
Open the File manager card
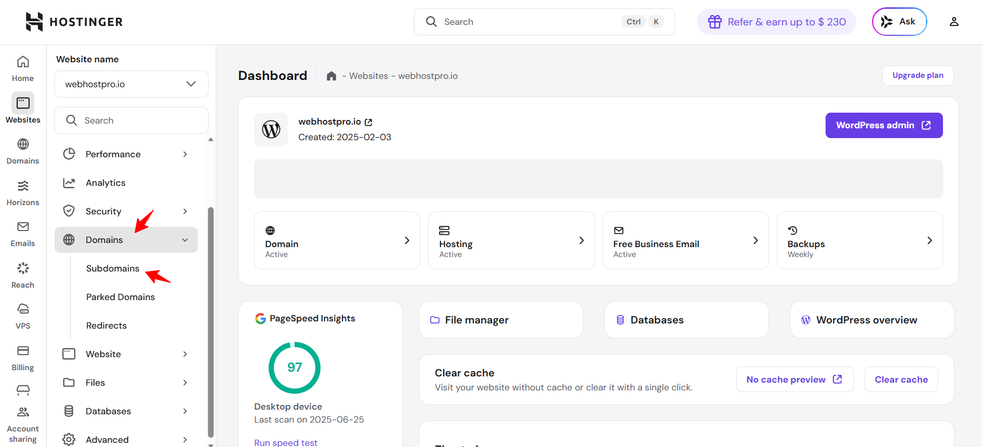coord(501,320)
